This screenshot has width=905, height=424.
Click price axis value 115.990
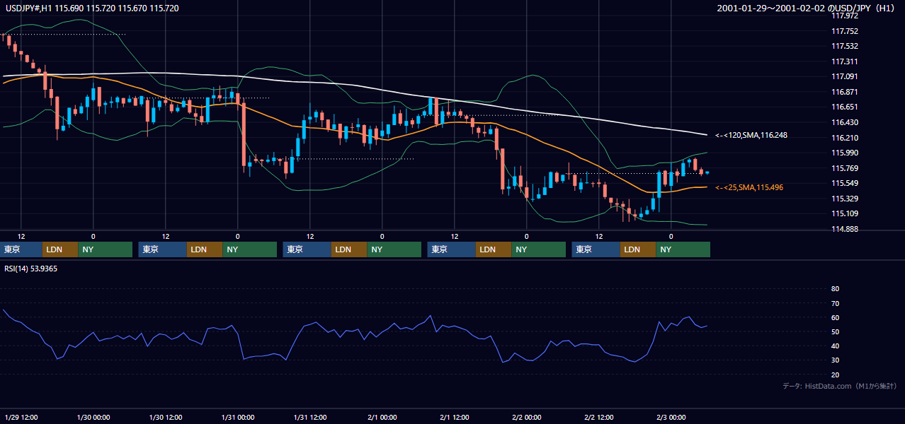pyautogui.click(x=843, y=153)
